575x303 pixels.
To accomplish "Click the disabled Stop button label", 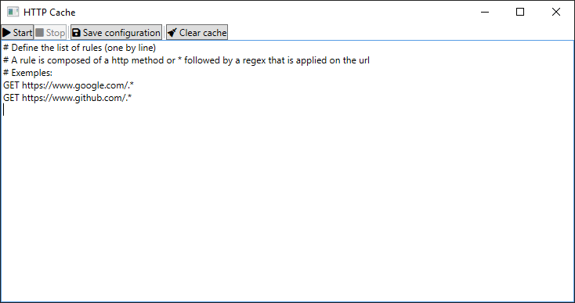I will tap(56, 33).
